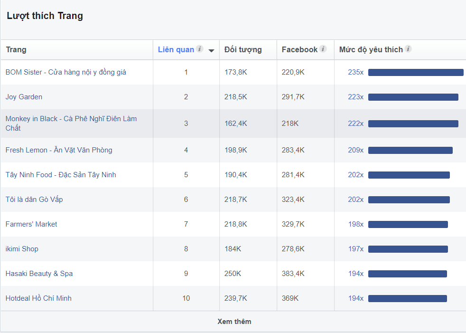Click Facebook value 329,7K
This screenshot has height=333, width=466.
click(293, 224)
